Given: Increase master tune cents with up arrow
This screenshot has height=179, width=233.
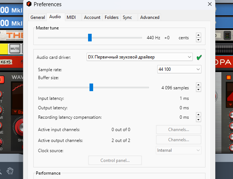Looking at the screenshot, I should (198, 36).
